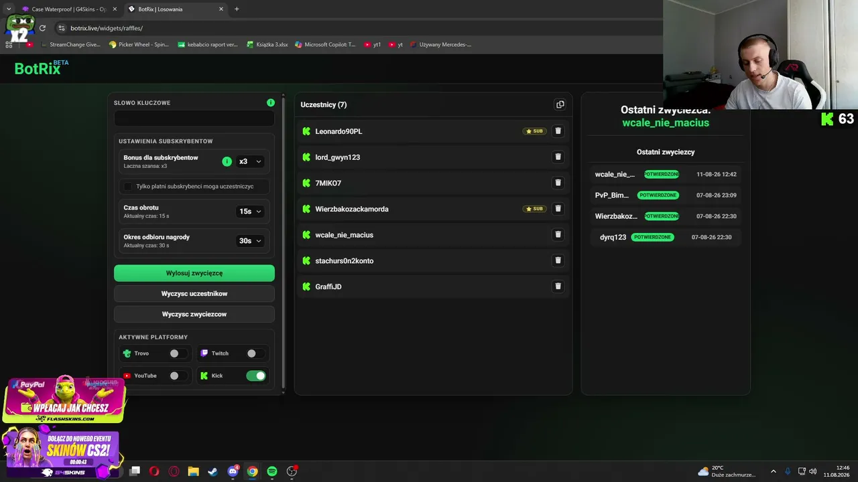Click the Wylosuj zwyciezce button
858x482 pixels.
(194, 273)
